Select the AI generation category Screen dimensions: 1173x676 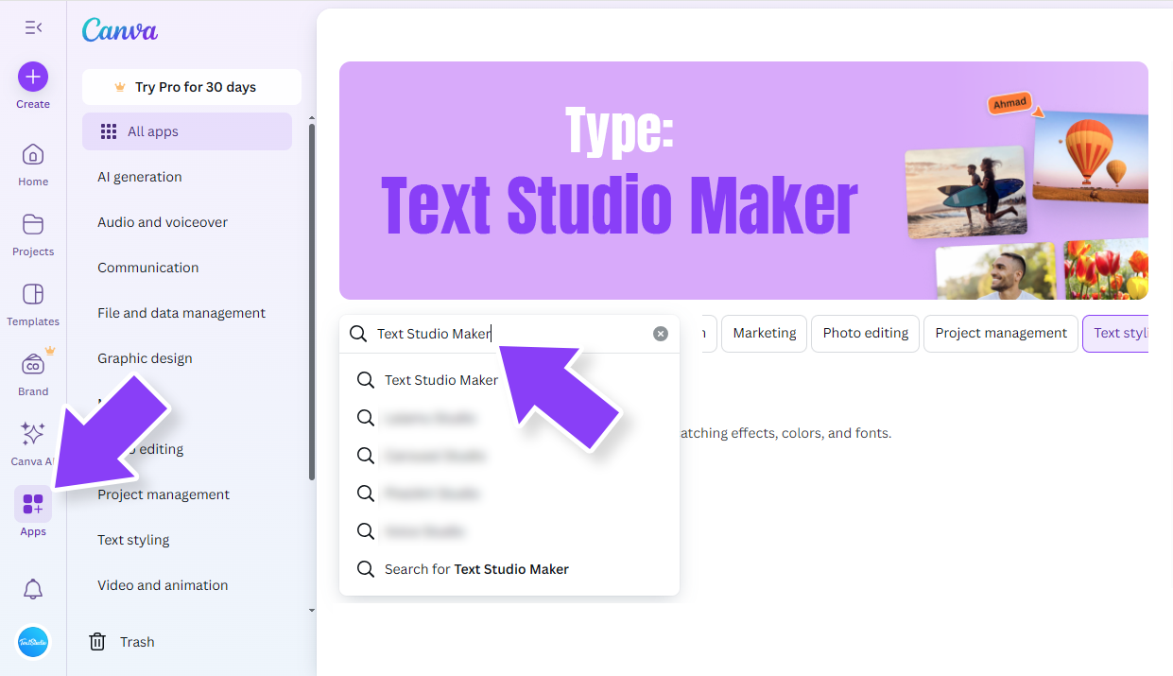[x=140, y=177]
